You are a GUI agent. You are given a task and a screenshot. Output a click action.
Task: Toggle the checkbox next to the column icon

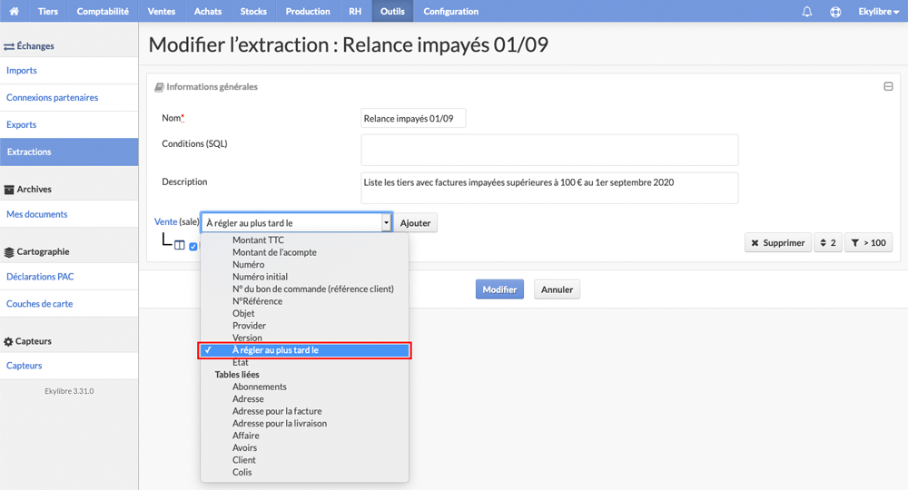pyautogui.click(x=192, y=247)
